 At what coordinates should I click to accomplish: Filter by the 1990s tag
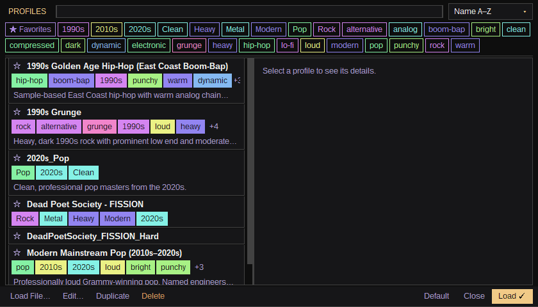(74, 29)
